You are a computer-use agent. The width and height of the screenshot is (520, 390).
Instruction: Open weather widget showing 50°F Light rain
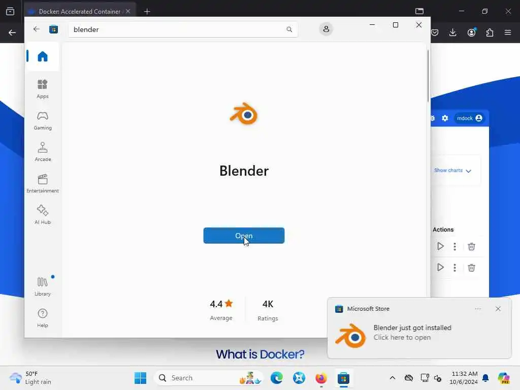(30, 378)
